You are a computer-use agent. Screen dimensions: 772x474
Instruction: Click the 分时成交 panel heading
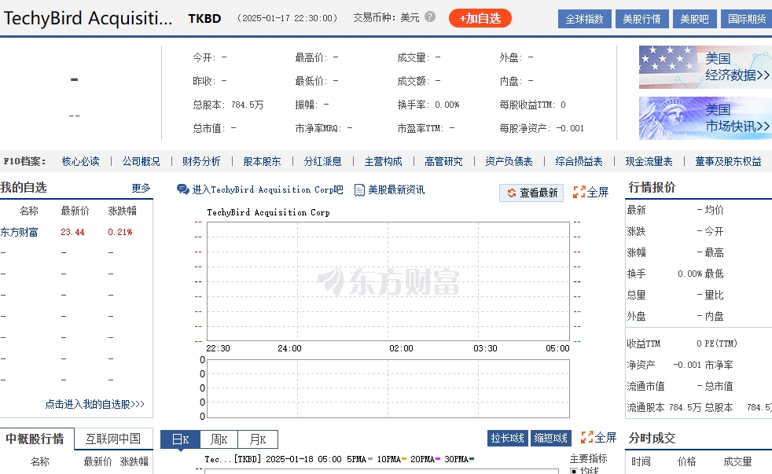click(652, 438)
